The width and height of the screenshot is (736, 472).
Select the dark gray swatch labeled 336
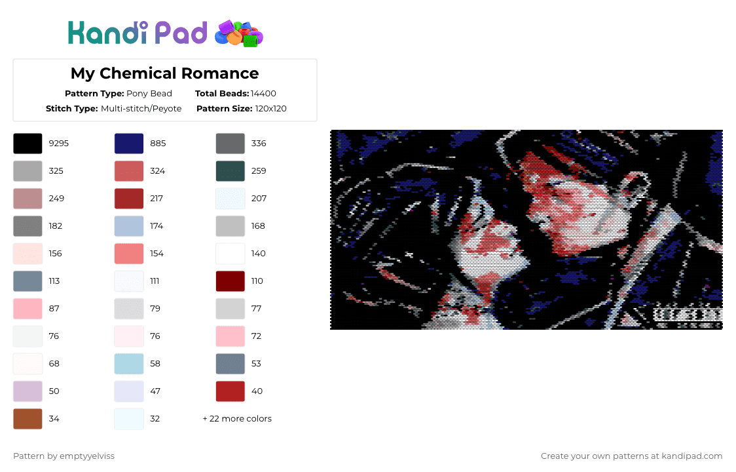tap(230, 144)
